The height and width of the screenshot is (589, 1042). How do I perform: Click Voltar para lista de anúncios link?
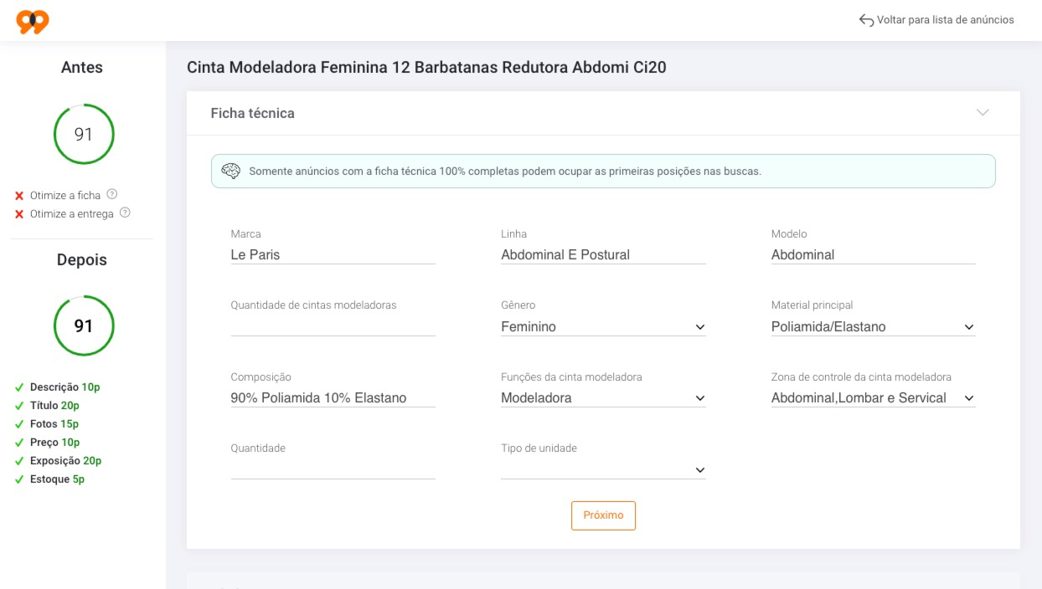click(x=945, y=20)
